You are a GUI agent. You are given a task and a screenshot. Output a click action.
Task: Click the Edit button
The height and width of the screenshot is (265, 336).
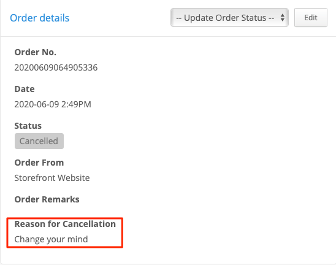click(311, 18)
